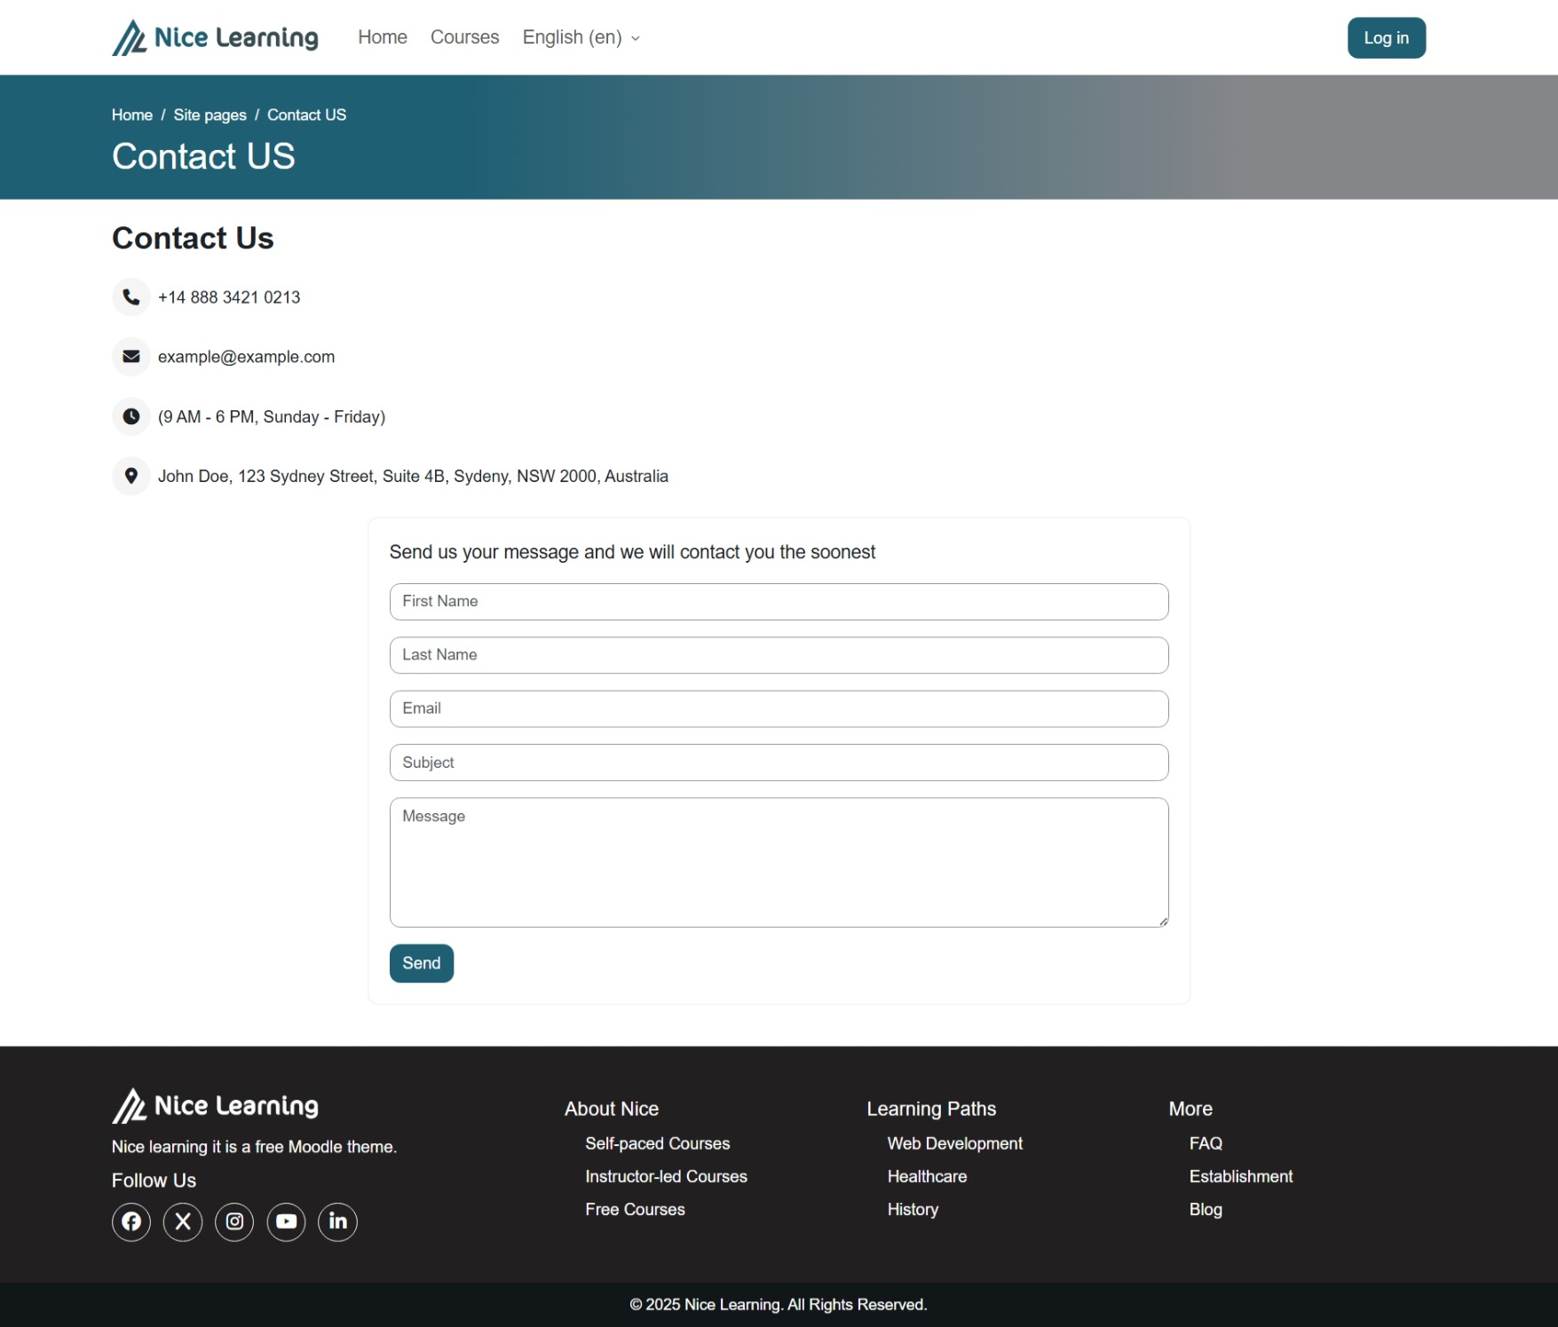Visit the Instagram icon link
The image size is (1558, 1327).
pyautogui.click(x=234, y=1221)
